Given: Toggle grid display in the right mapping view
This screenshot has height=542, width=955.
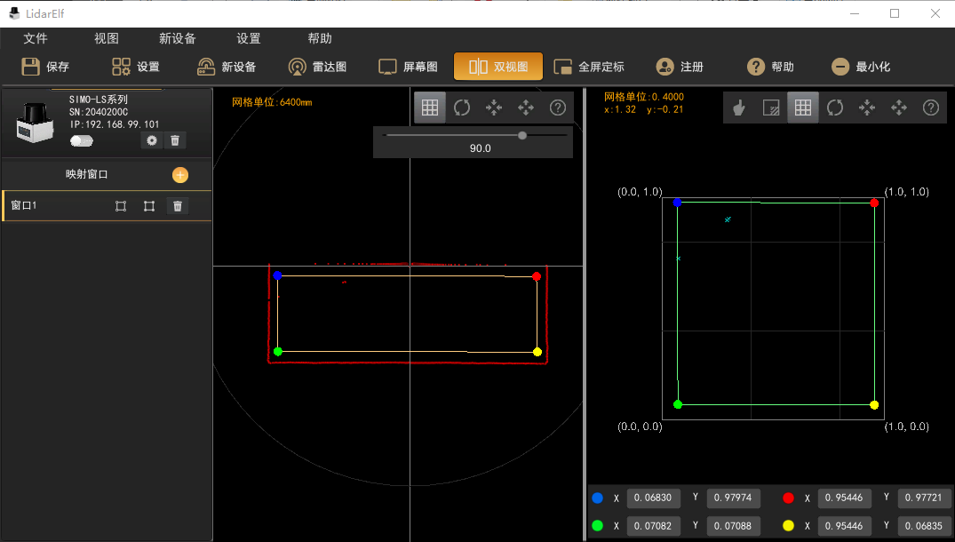Looking at the screenshot, I should (x=803, y=108).
